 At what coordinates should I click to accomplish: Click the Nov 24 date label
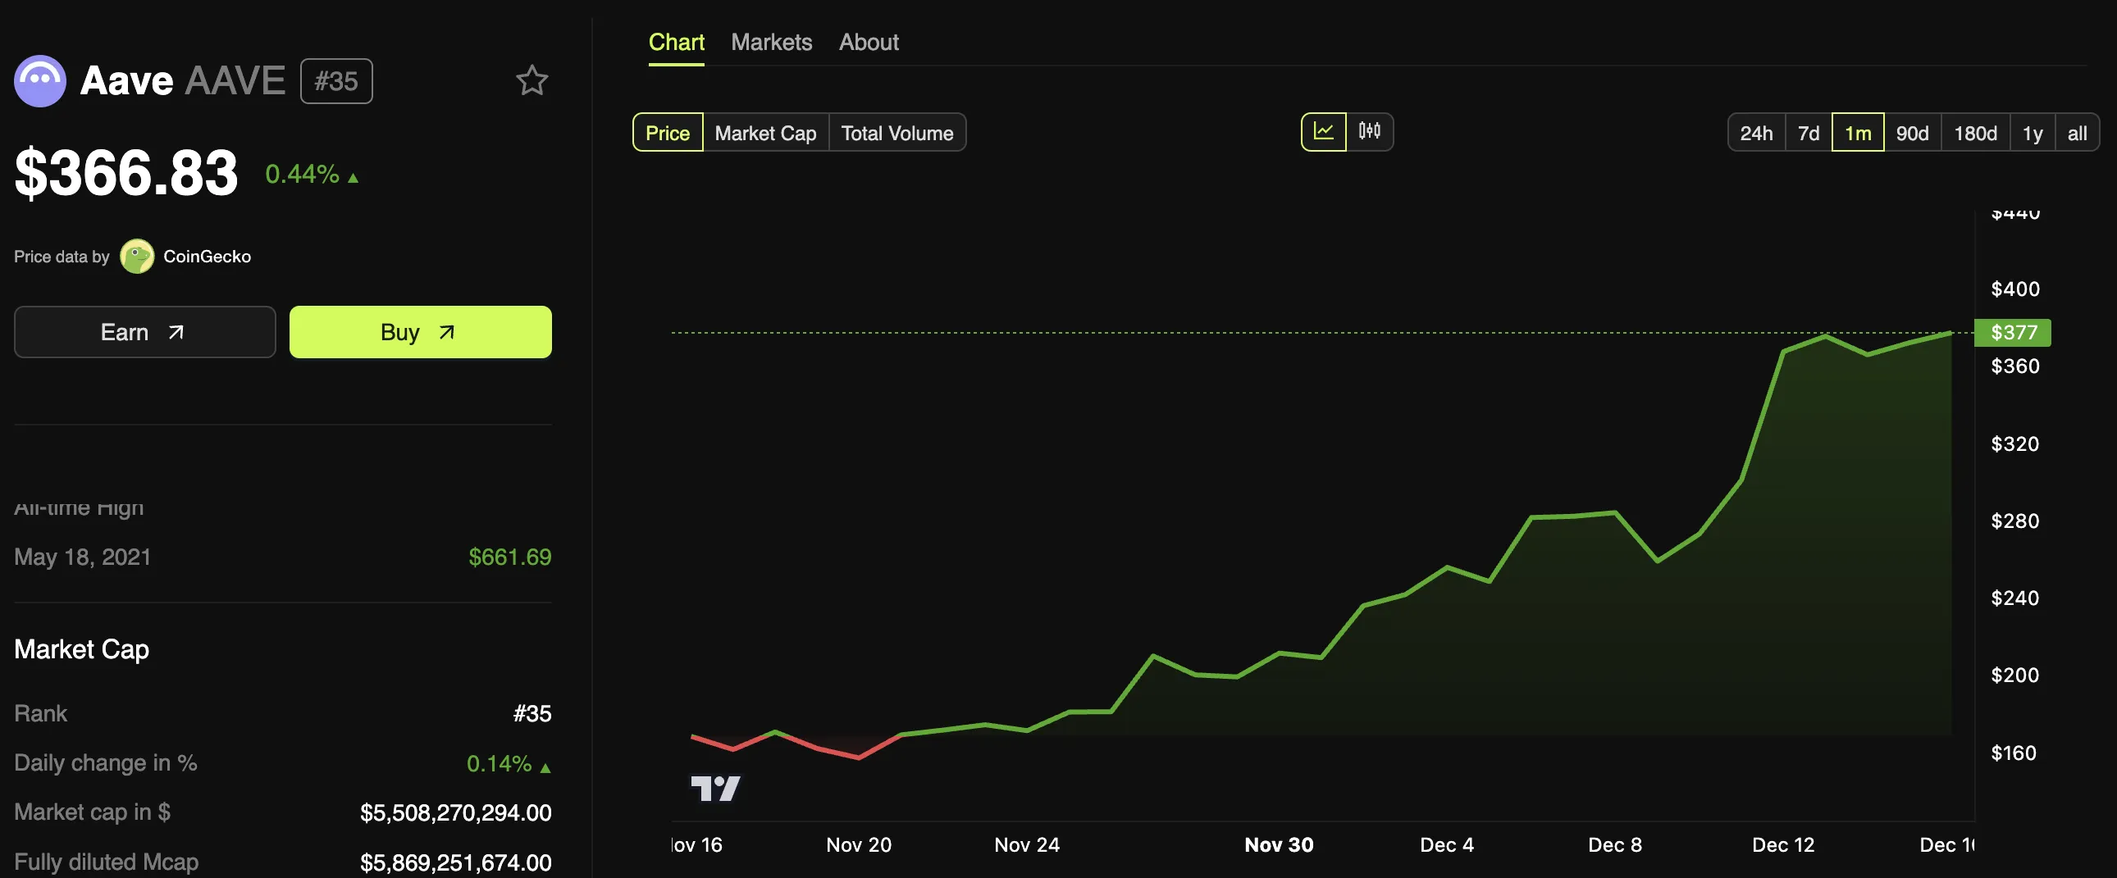pos(1026,844)
